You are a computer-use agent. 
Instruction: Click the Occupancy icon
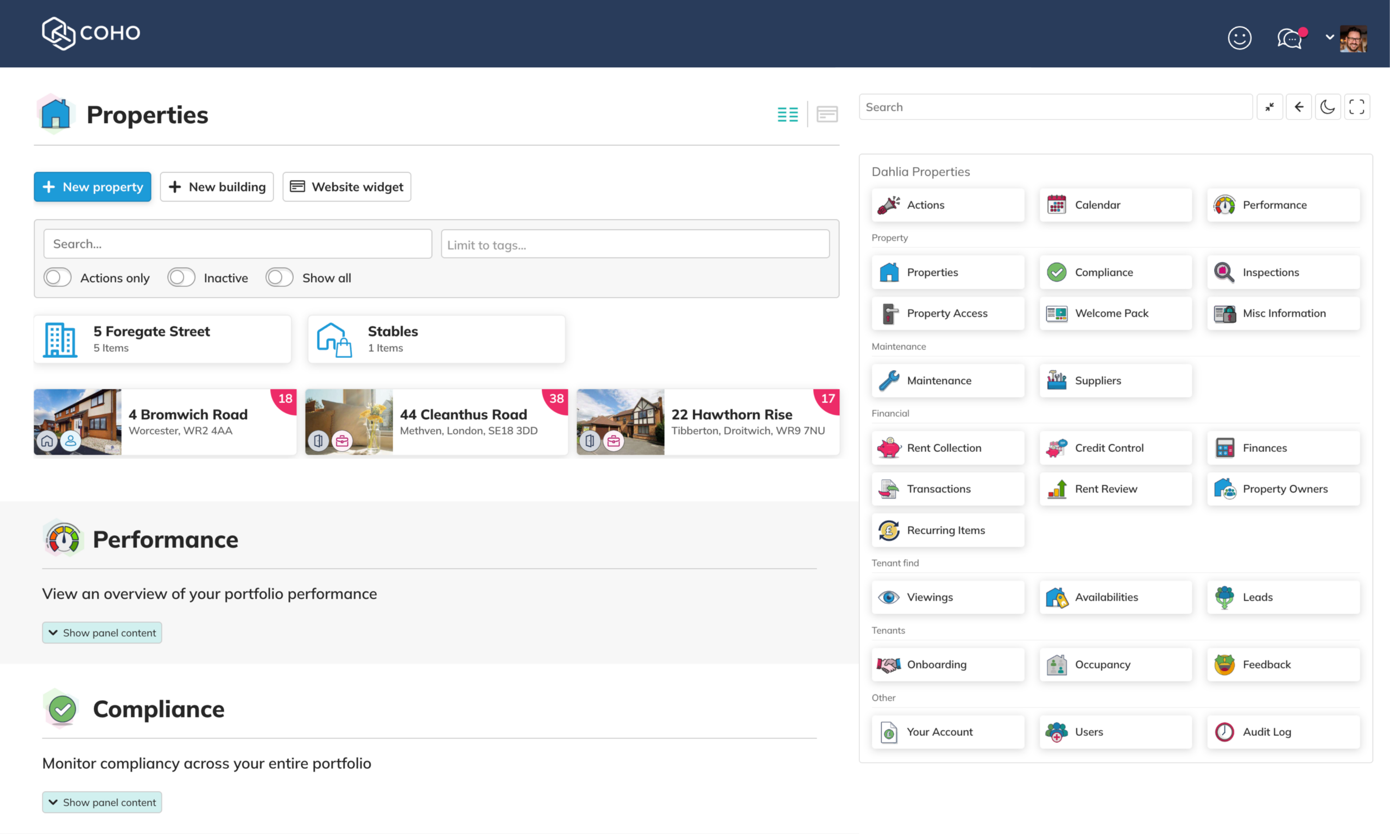1056,665
